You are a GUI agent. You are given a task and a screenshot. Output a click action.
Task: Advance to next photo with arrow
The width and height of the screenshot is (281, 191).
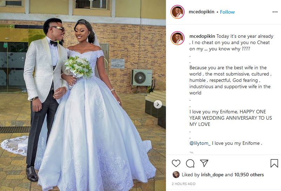[x=158, y=104]
